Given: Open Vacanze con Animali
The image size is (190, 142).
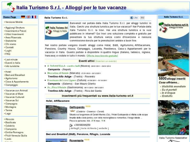Looking at the screenshot, I should 17,90.
